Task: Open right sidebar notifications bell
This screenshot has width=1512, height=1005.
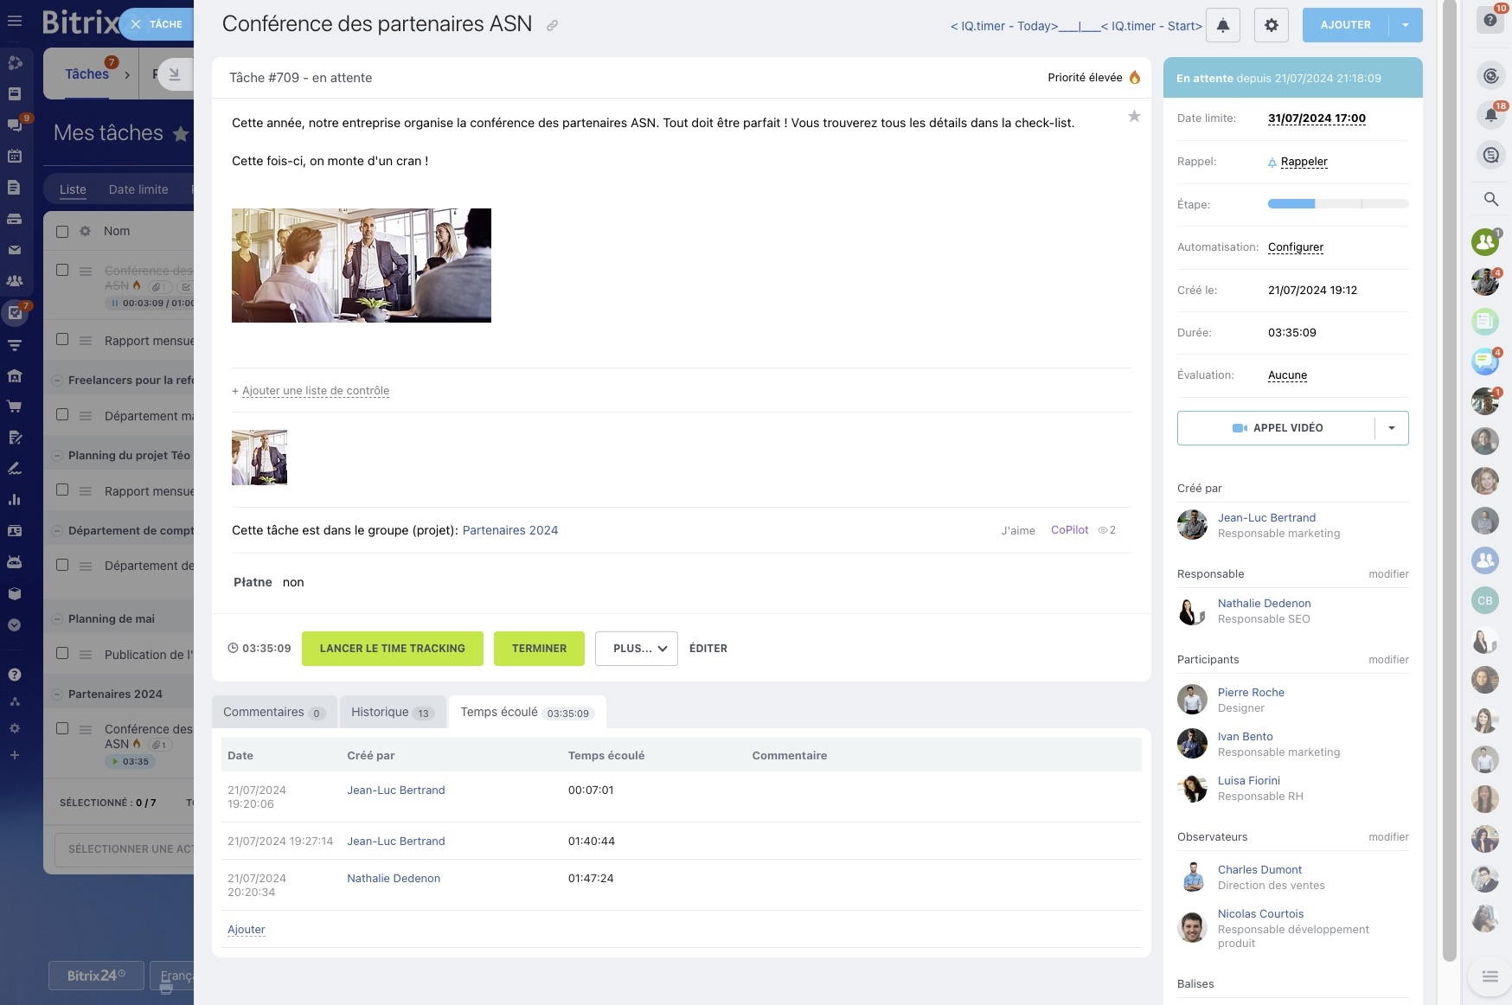Action: pyautogui.click(x=1490, y=114)
